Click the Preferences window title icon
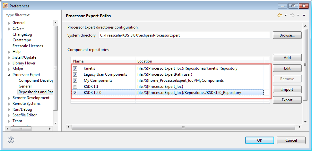Screen dimensions: 312x151 (6, 6)
